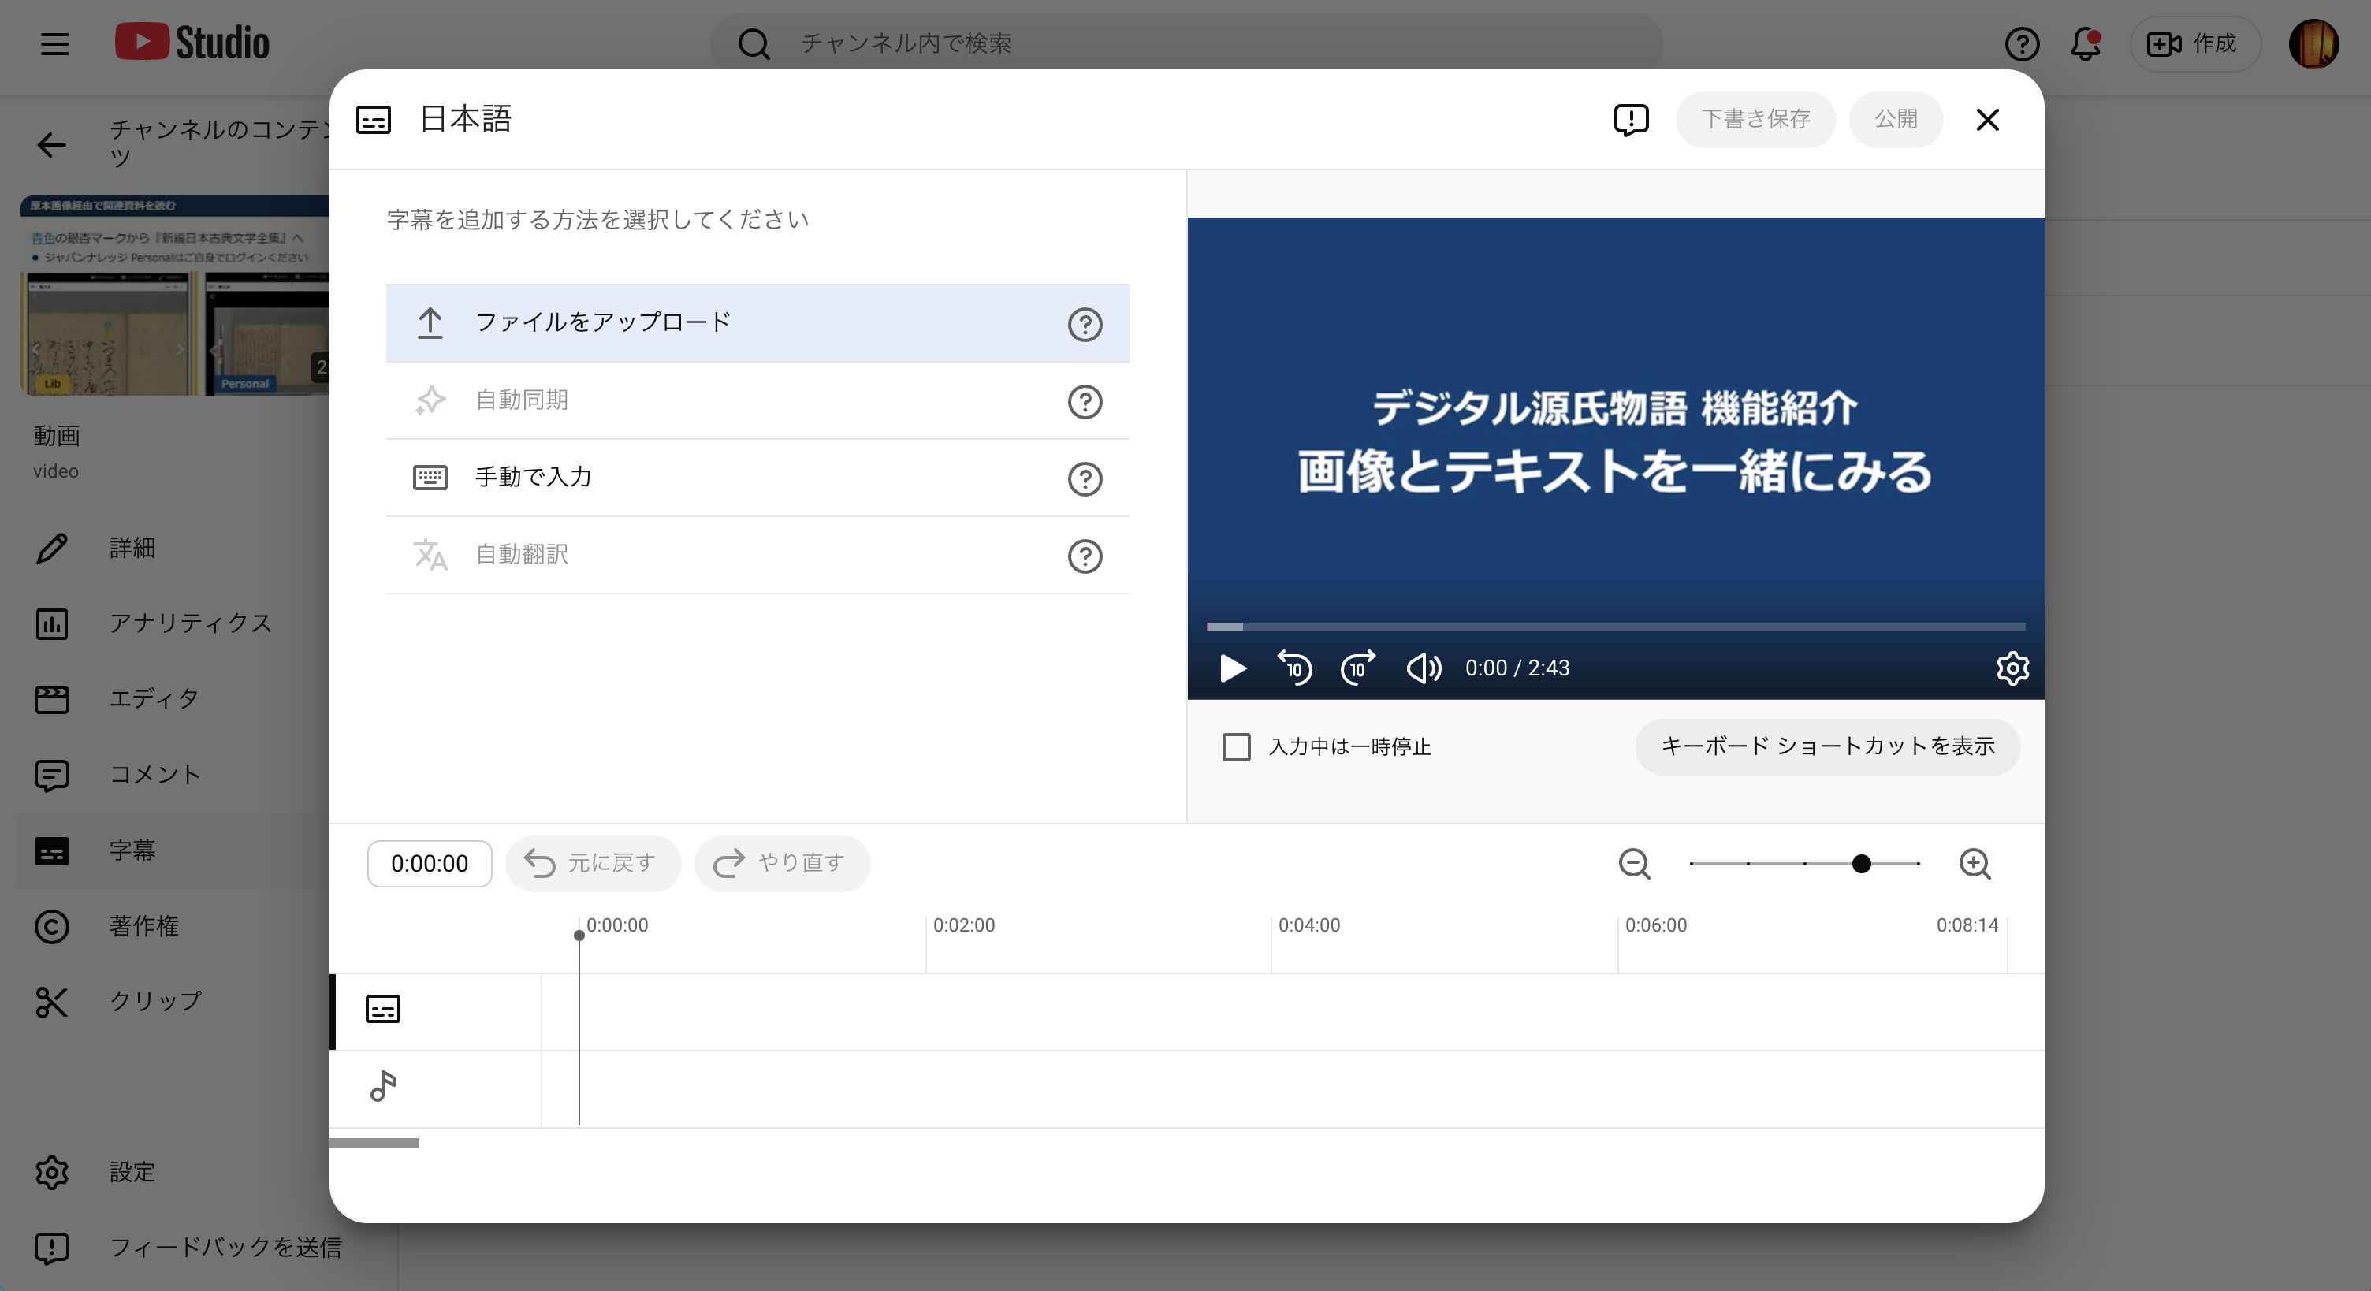Viewport: 2371px width, 1291px height.
Task: Rewind the video 10 seconds
Action: [x=1295, y=669]
